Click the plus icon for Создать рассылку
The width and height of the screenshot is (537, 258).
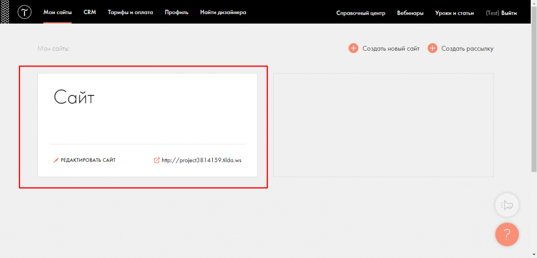433,48
